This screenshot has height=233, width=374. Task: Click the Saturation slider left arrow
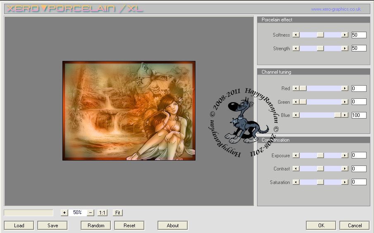tap(296, 182)
